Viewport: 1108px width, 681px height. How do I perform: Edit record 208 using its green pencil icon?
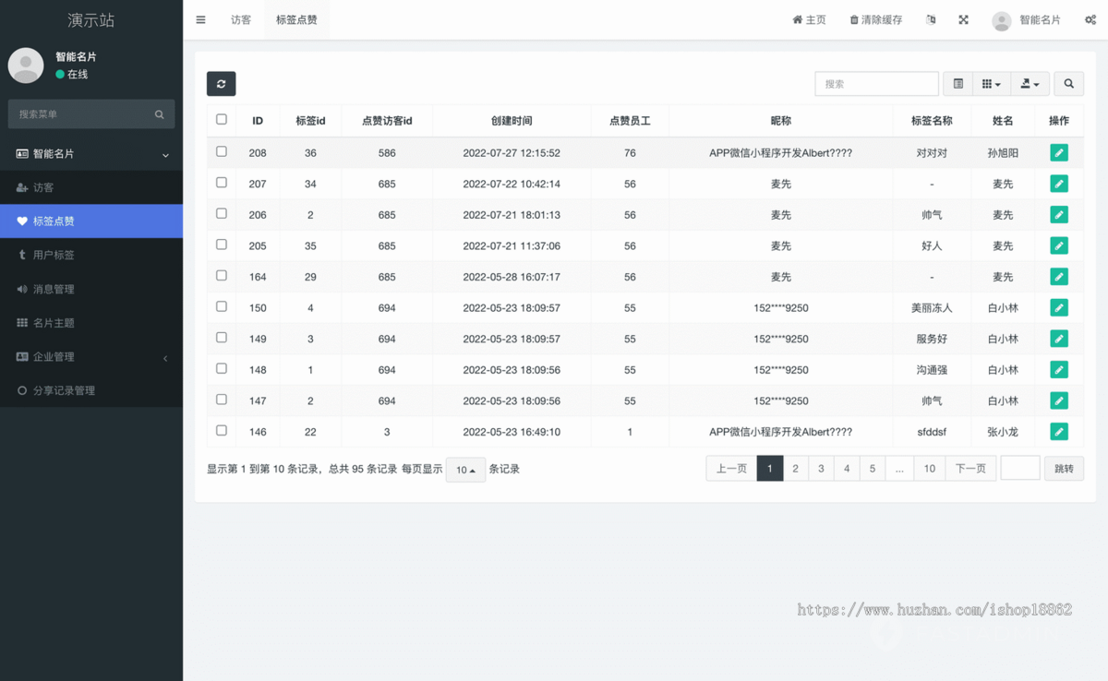click(1058, 152)
